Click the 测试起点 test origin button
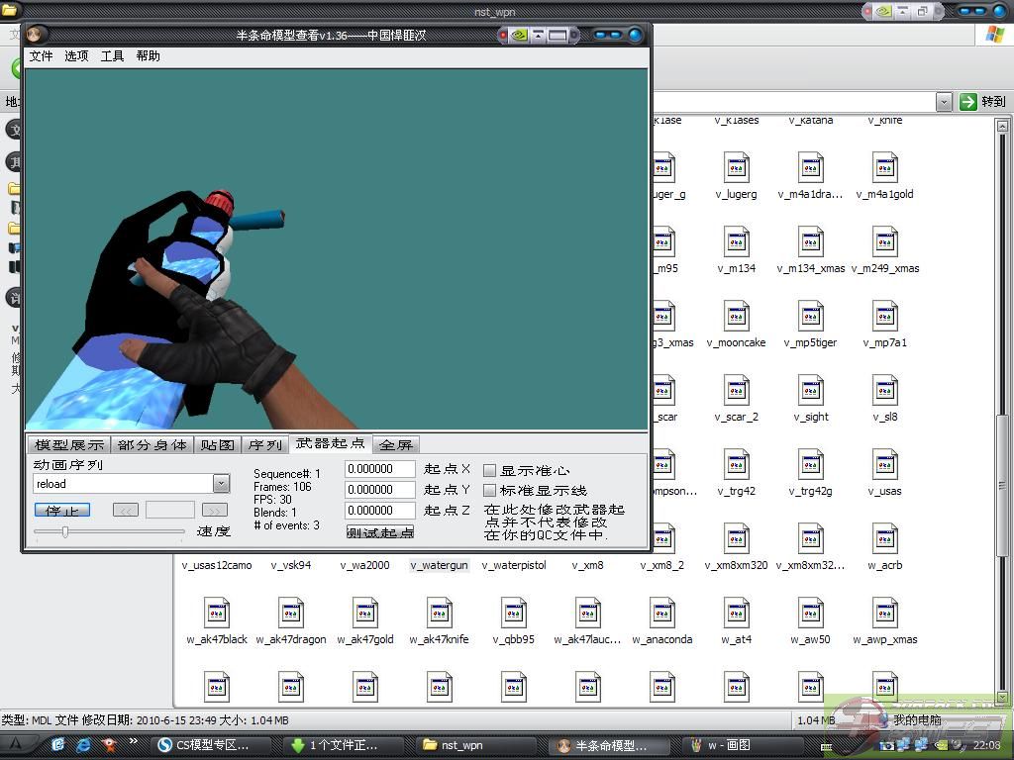 (x=380, y=532)
